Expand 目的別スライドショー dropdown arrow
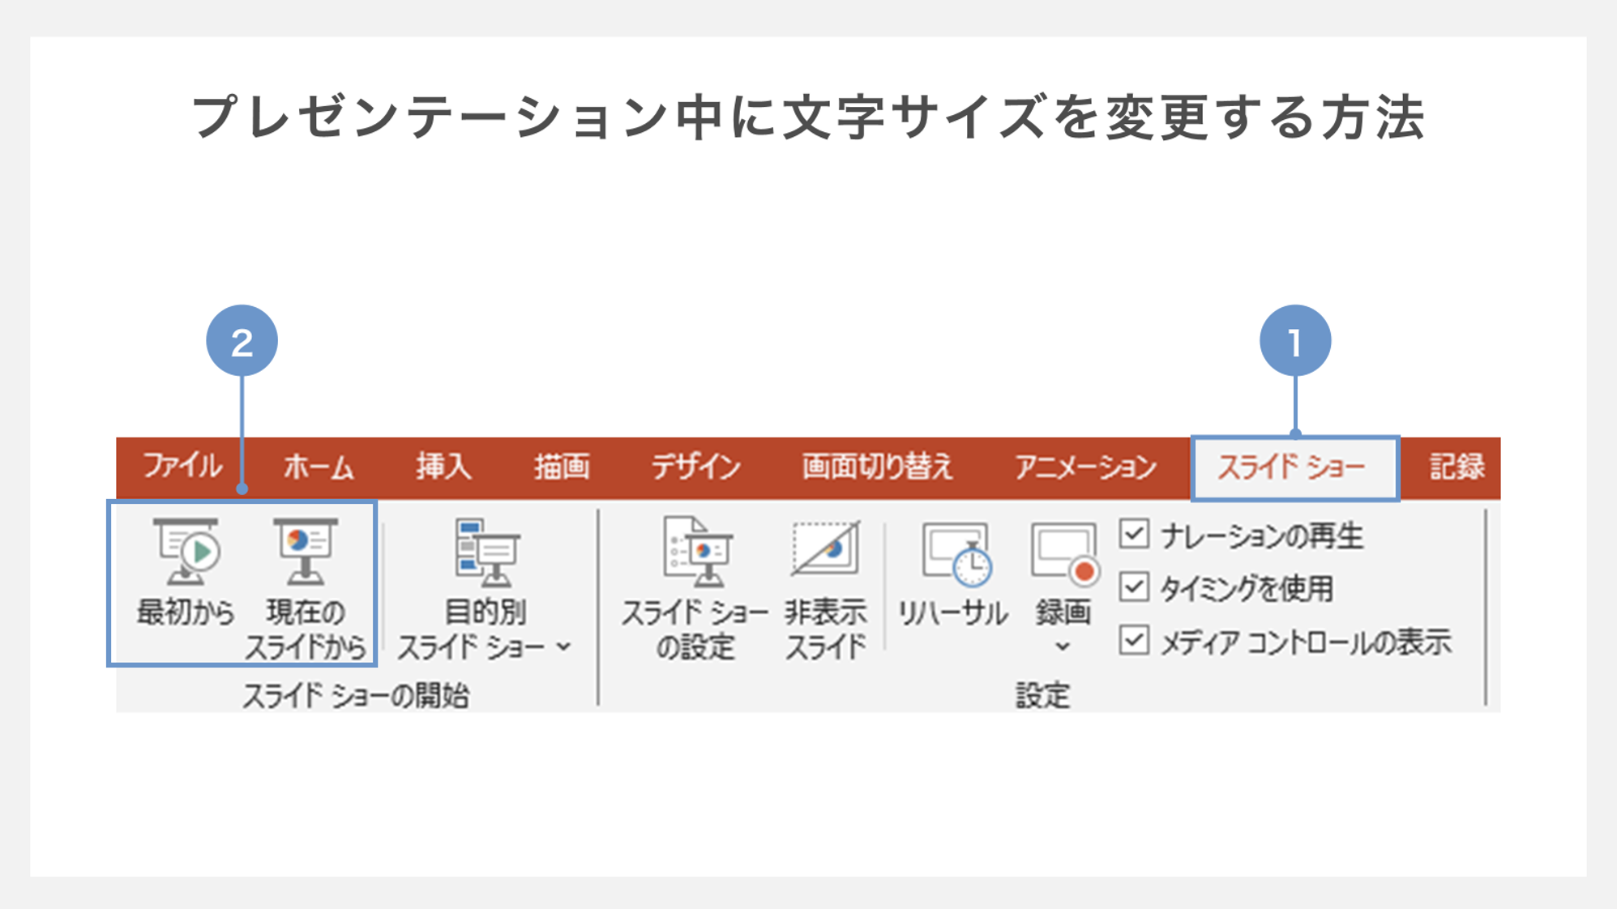 point(564,647)
